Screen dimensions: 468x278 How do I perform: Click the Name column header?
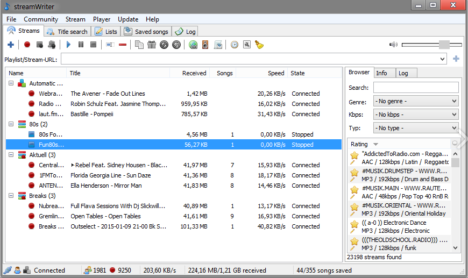pyautogui.click(x=36, y=73)
